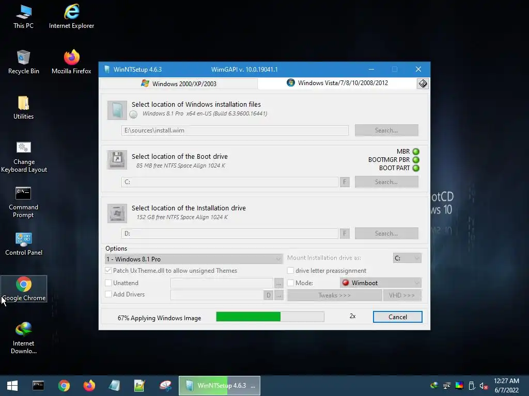Click the Unattend file browse button
This screenshot has height=396, width=529.
click(x=278, y=284)
